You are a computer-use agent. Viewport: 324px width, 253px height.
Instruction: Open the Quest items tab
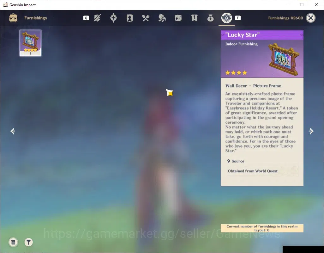[x=194, y=18]
